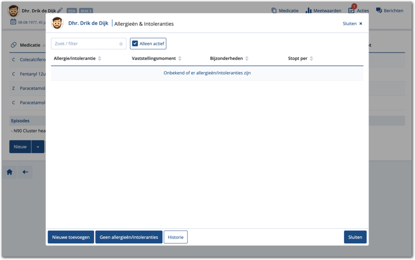
Task: Open the Meetwaarden menu in the top bar
Action: tap(323, 11)
